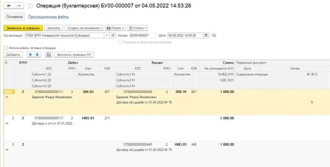
Task: Move row down with blue down arrow
Action: 37,55
